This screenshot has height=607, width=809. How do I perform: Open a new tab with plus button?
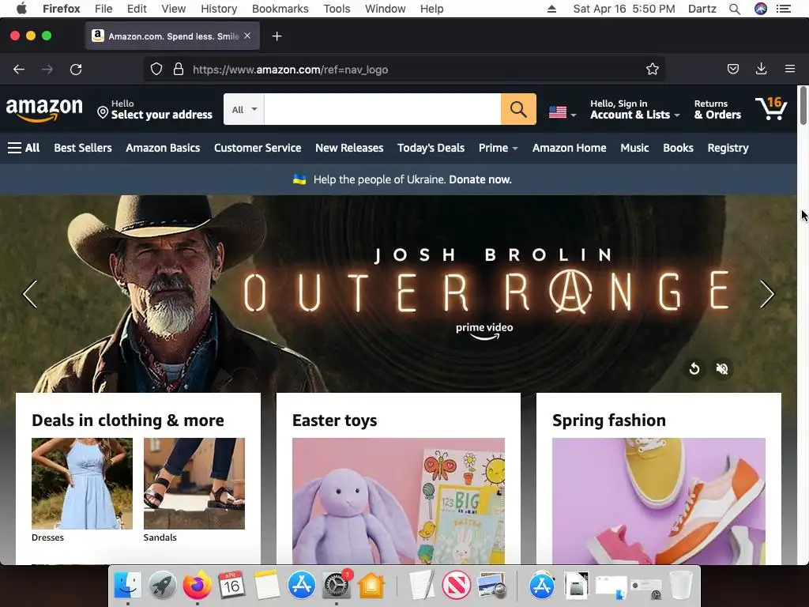coord(277,36)
